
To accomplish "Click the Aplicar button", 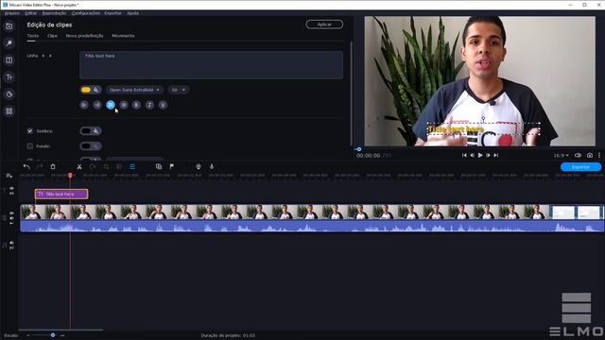I will [x=324, y=25].
